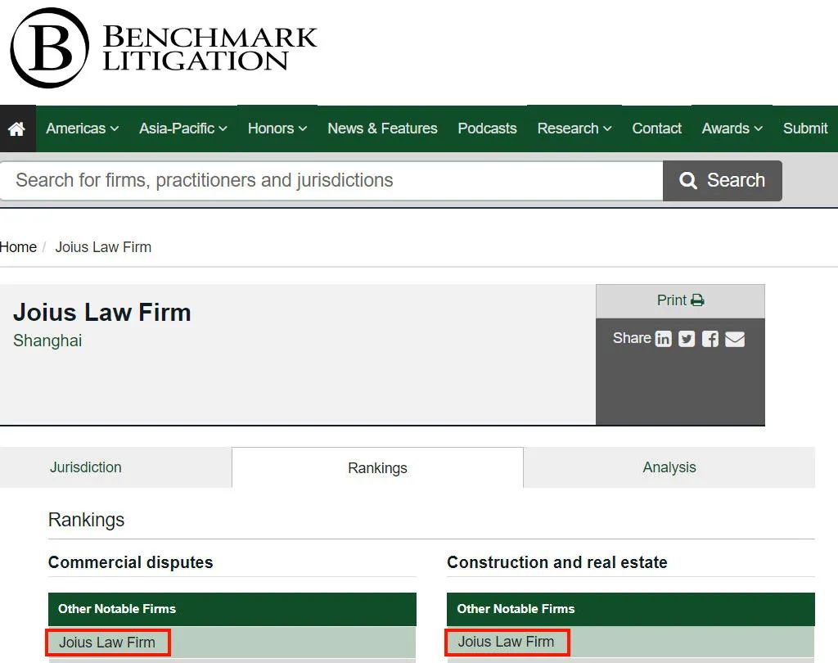
Task: Click the Search button
Action: click(723, 181)
